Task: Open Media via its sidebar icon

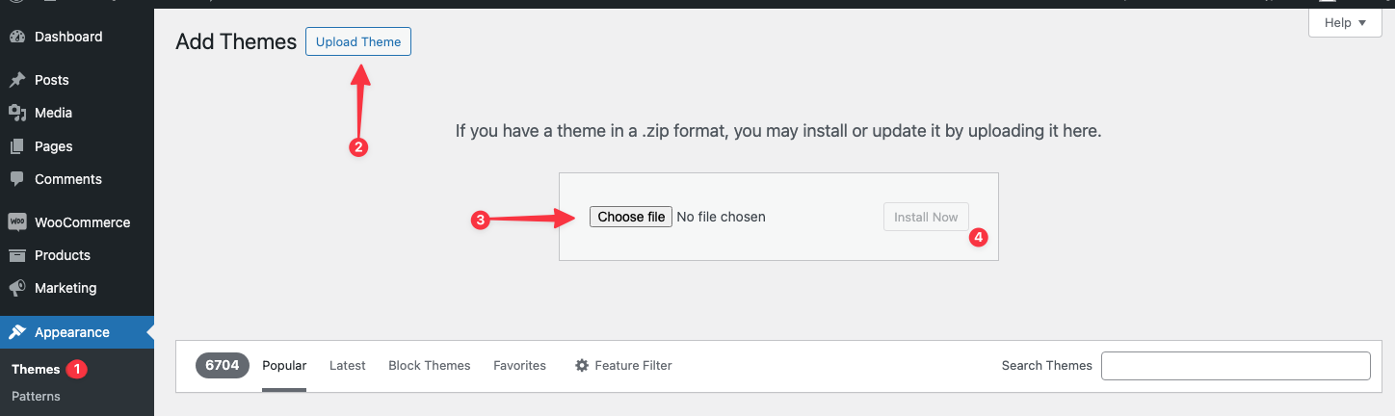Action: tap(17, 113)
